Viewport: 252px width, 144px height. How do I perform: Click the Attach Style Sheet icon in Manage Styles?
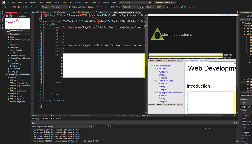tap(11, 16)
